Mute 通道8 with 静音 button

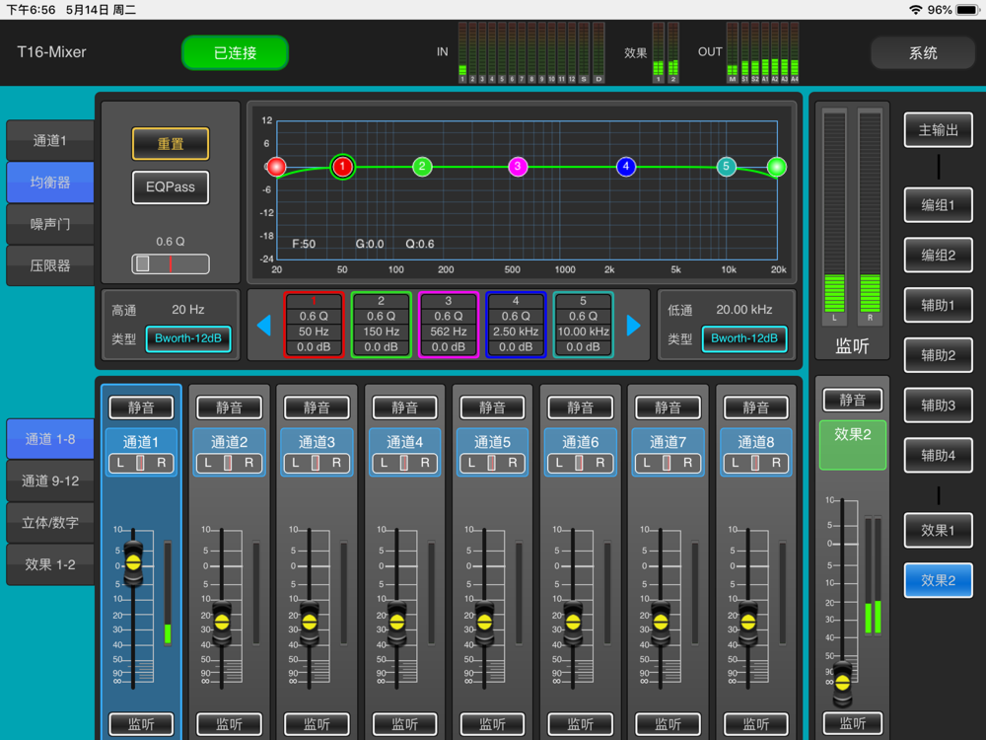tap(756, 407)
